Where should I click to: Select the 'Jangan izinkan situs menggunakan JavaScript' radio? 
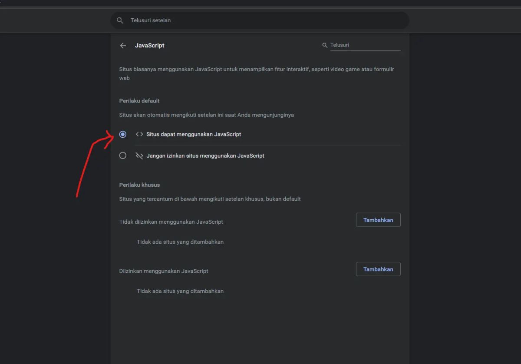pos(123,155)
